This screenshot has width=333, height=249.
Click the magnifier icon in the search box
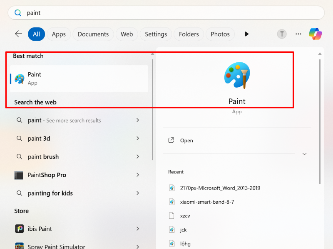point(17,13)
